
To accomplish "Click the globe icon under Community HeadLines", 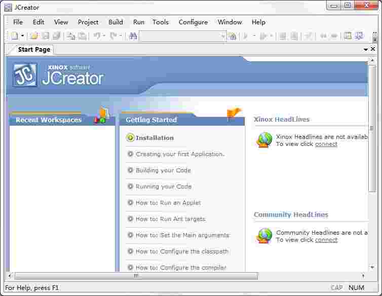I will (264, 236).
